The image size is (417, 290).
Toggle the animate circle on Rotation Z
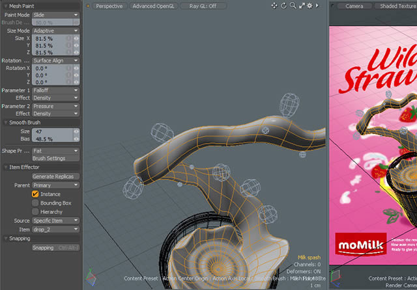coord(69,82)
